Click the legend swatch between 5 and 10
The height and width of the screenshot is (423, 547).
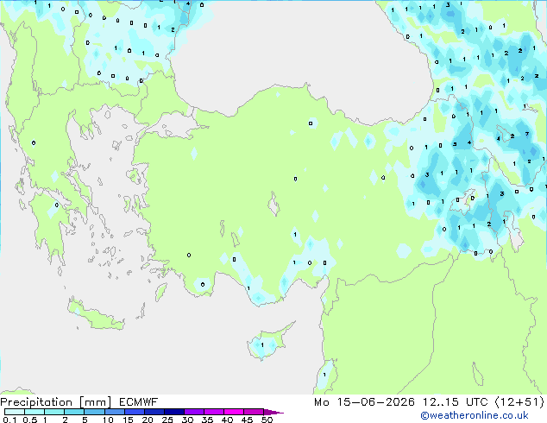pos(94,412)
